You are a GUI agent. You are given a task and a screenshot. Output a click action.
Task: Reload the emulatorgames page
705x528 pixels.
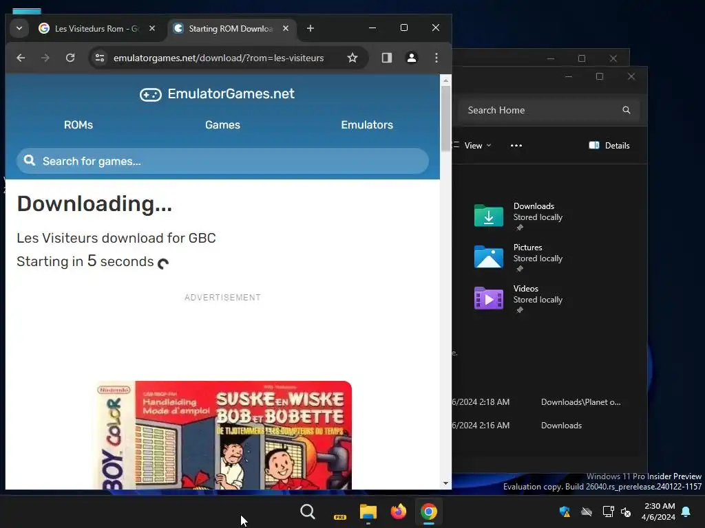coord(70,58)
